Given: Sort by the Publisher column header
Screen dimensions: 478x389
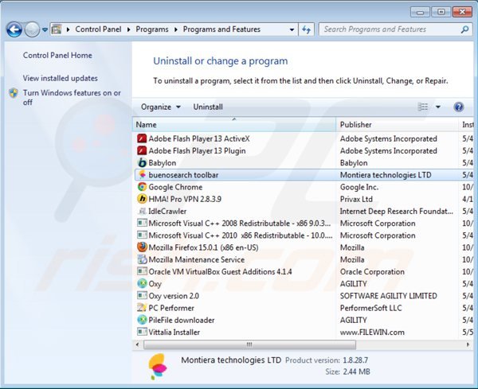Looking at the screenshot, I should (398, 124).
